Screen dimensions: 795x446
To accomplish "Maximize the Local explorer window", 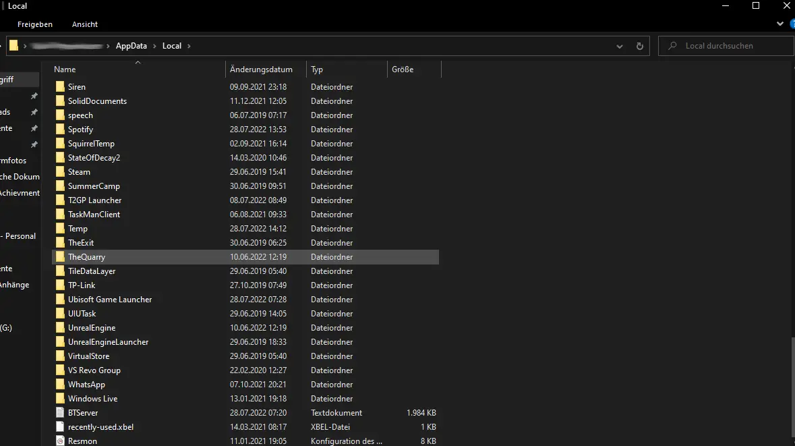I will tap(755, 5).
